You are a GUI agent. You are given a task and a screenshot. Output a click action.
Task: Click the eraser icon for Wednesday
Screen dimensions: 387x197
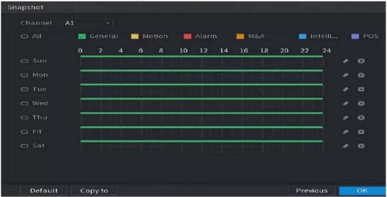point(345,103)
